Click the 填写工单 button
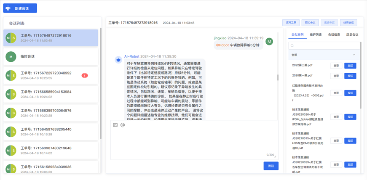Viewport: 367px width, 180px height. 291,23
